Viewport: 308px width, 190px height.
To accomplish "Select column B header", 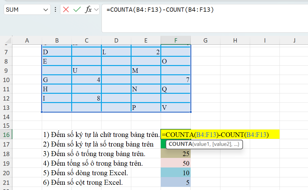I will coord(57,40).
